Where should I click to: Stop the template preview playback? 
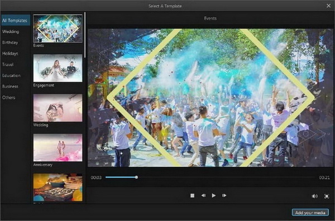pos(192,195)
